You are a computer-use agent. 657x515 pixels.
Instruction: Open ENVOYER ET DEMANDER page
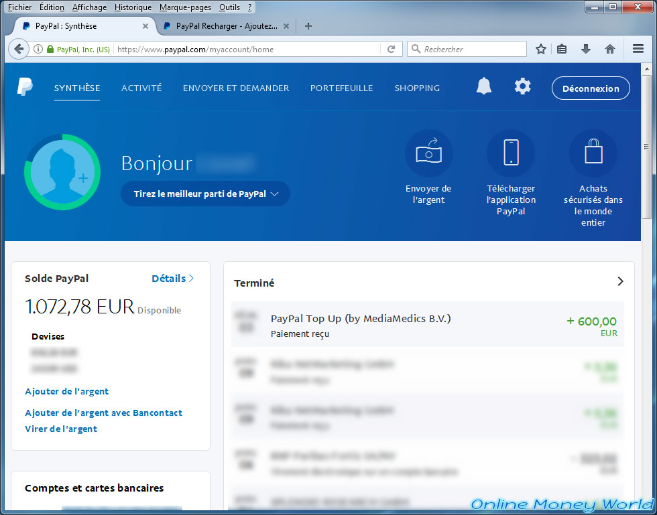pyautogui.click(x=236, y=88)
